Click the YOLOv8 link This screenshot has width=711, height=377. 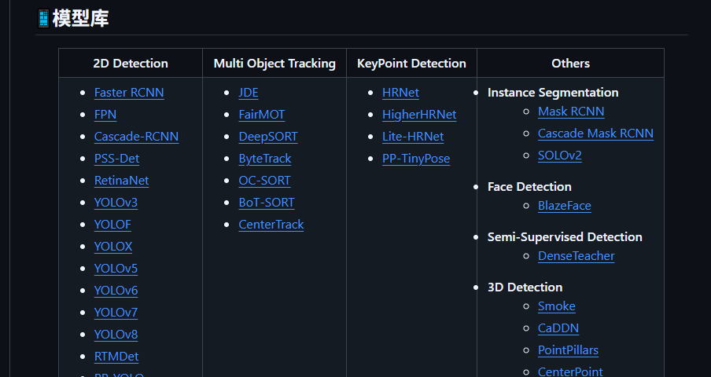tap(116, 335)
